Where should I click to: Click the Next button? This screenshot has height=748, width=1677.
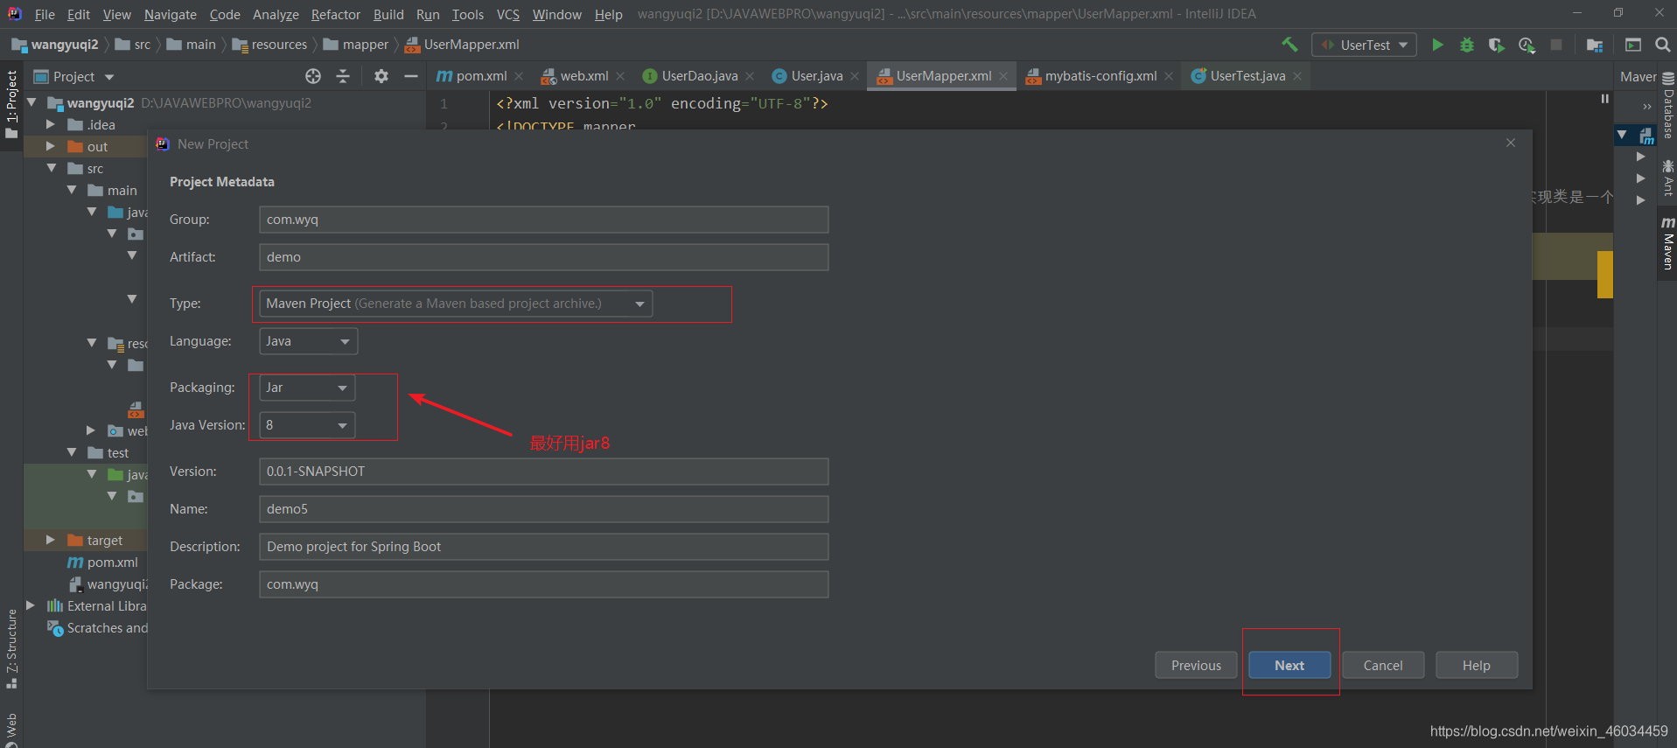pyautogui.click(x=1289, y=665)
